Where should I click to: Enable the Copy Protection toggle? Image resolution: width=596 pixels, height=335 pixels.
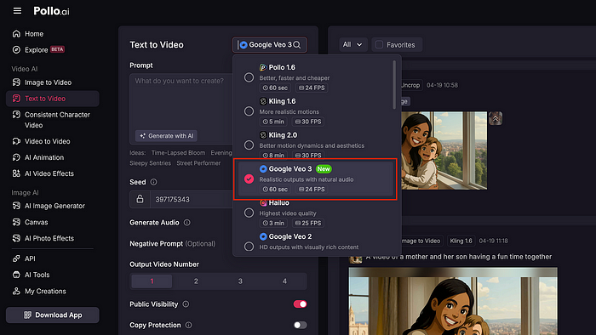coord(300,325)
